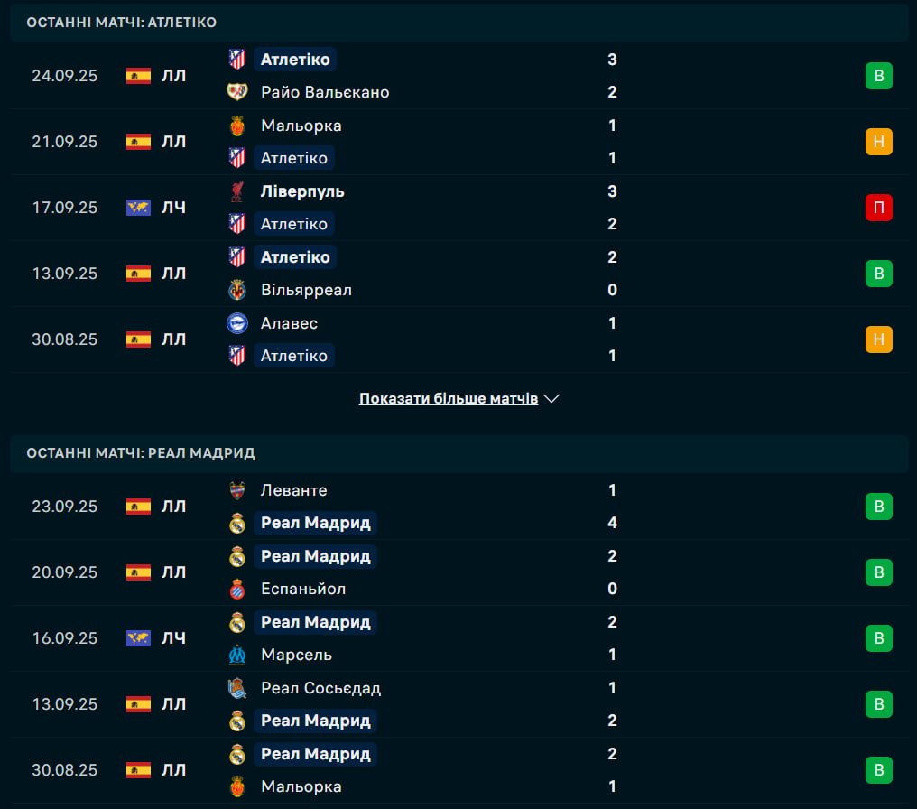
Task: Click the red 'П' loss badge
Action: [x=878, y=208]
